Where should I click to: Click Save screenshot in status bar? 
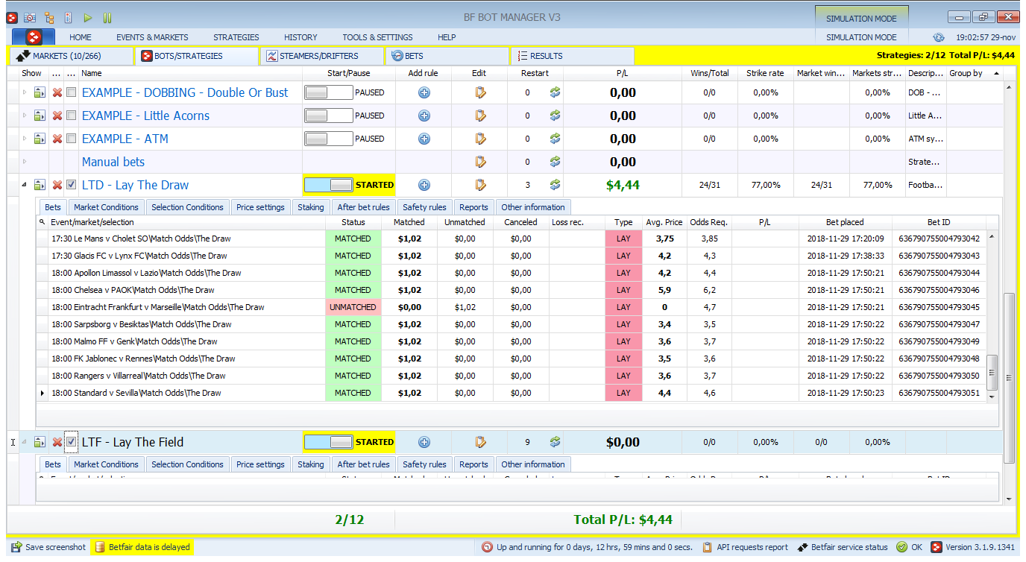coord(49,547)
